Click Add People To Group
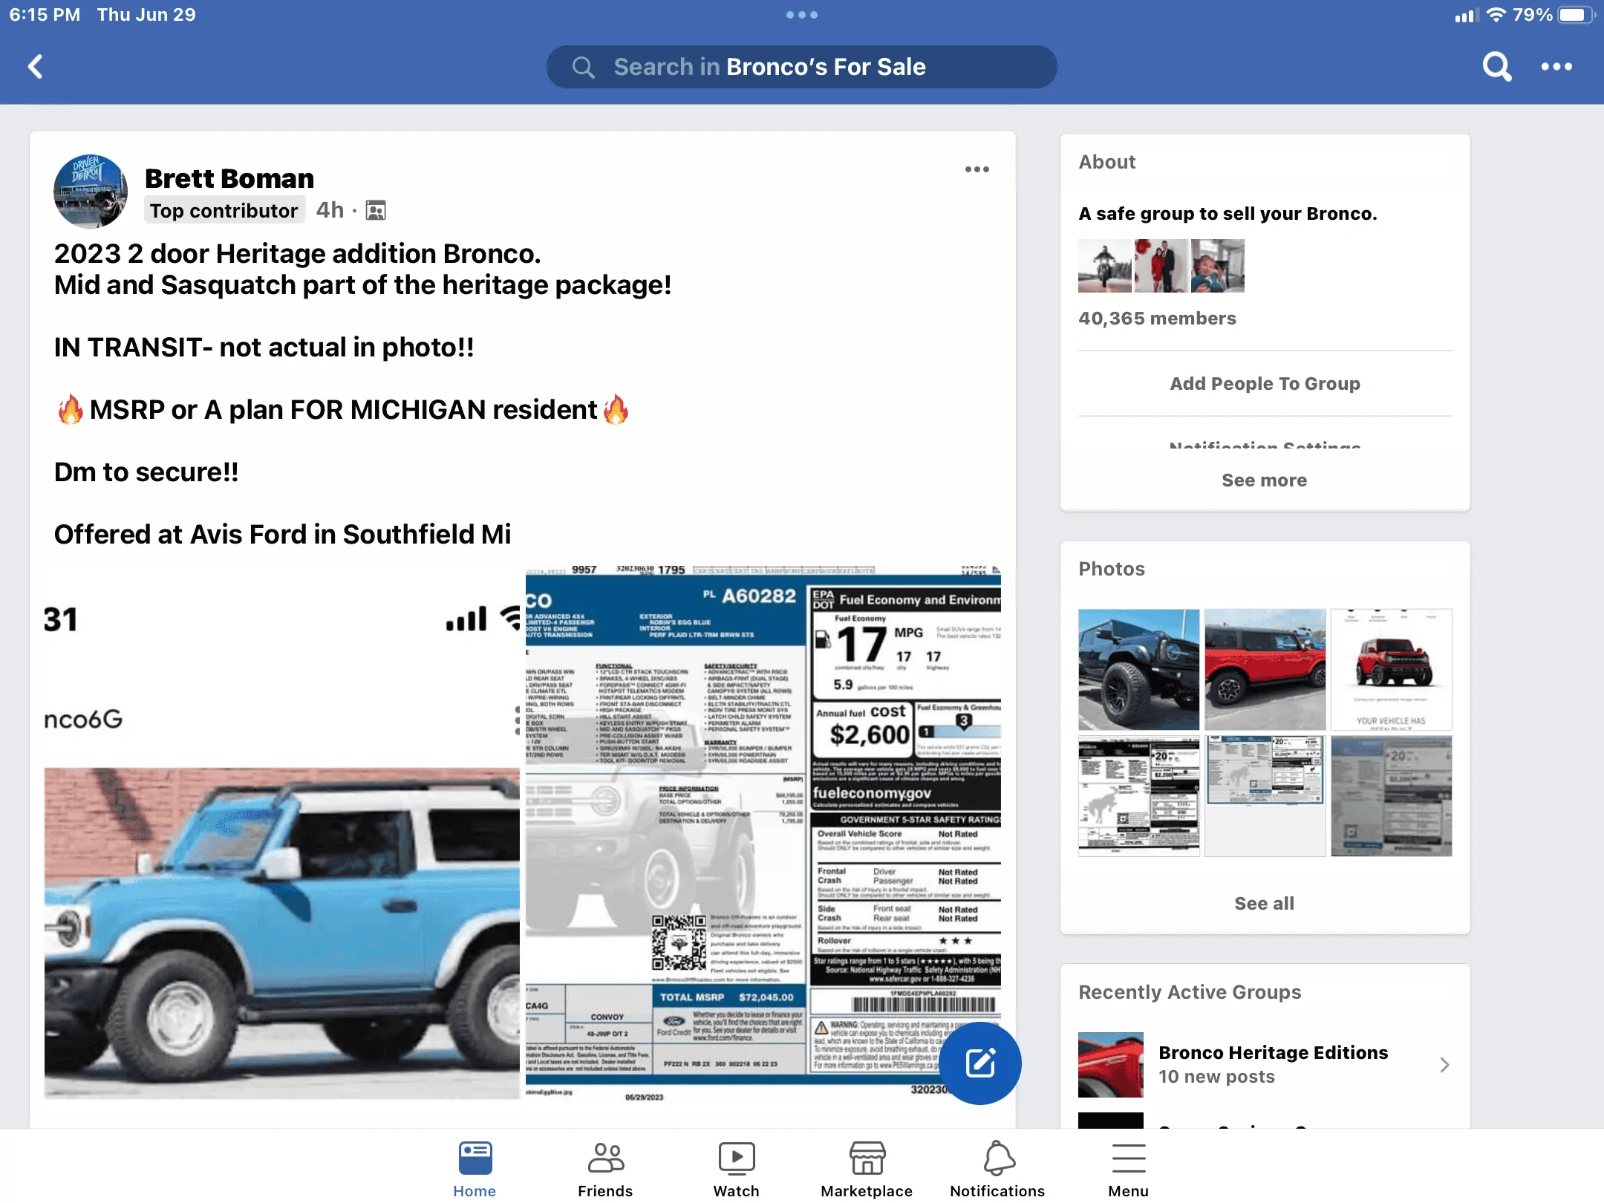The width and height of the screenshot is (1604, 1203). click(1265, 384)
